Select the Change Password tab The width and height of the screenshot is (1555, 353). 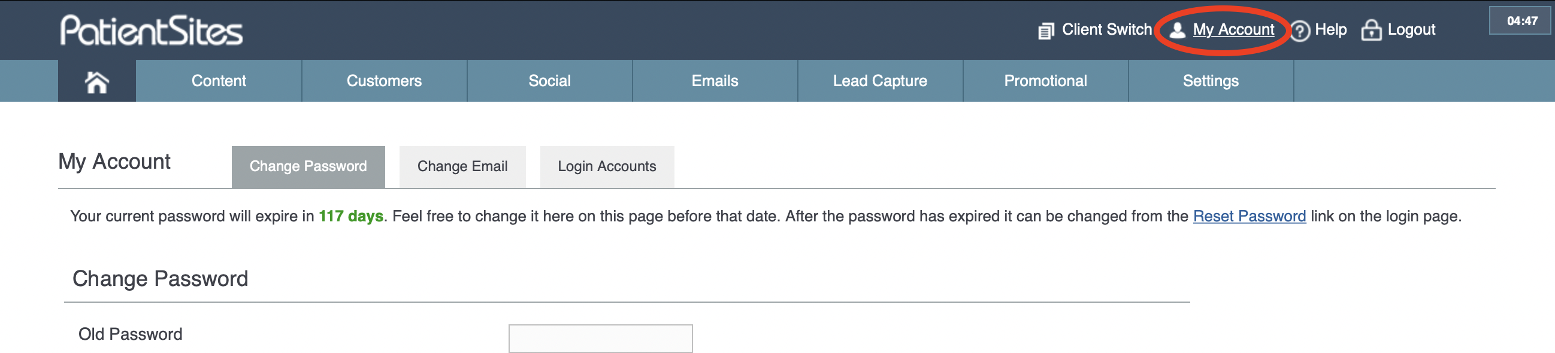tap(308, 166)
